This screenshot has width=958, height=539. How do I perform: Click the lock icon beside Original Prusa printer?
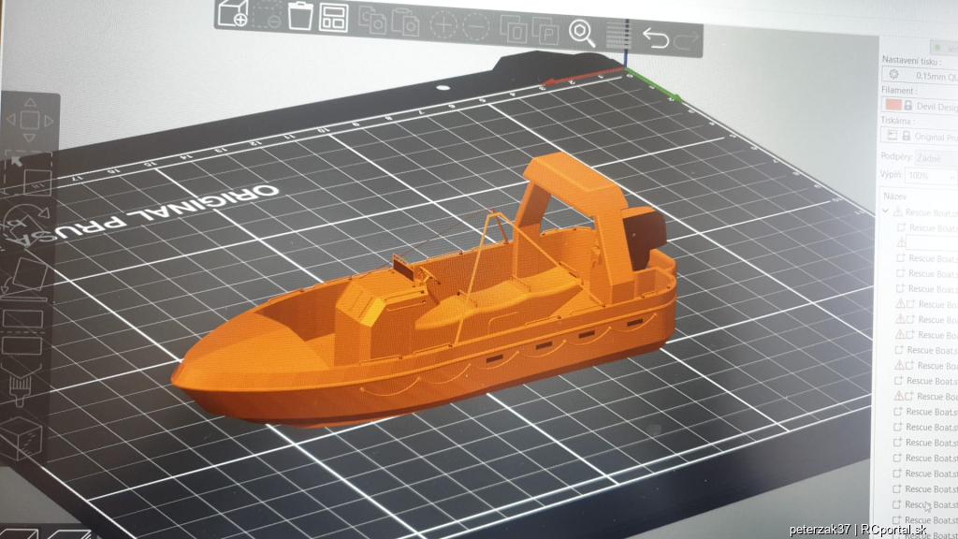tap(906, 136)
